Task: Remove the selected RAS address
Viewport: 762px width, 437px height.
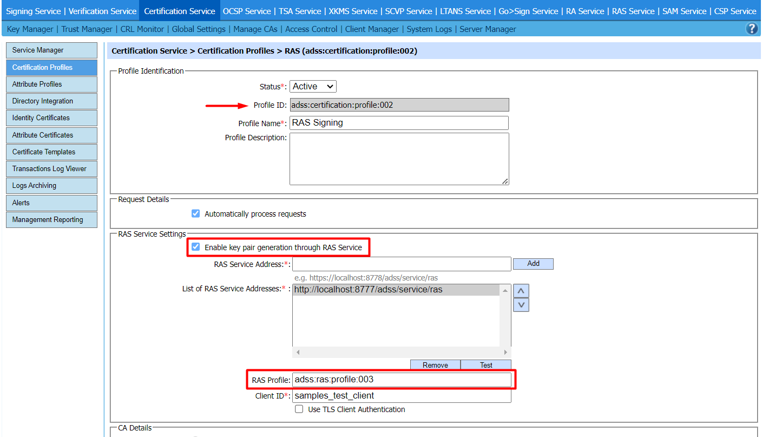Action: [435, 365]
